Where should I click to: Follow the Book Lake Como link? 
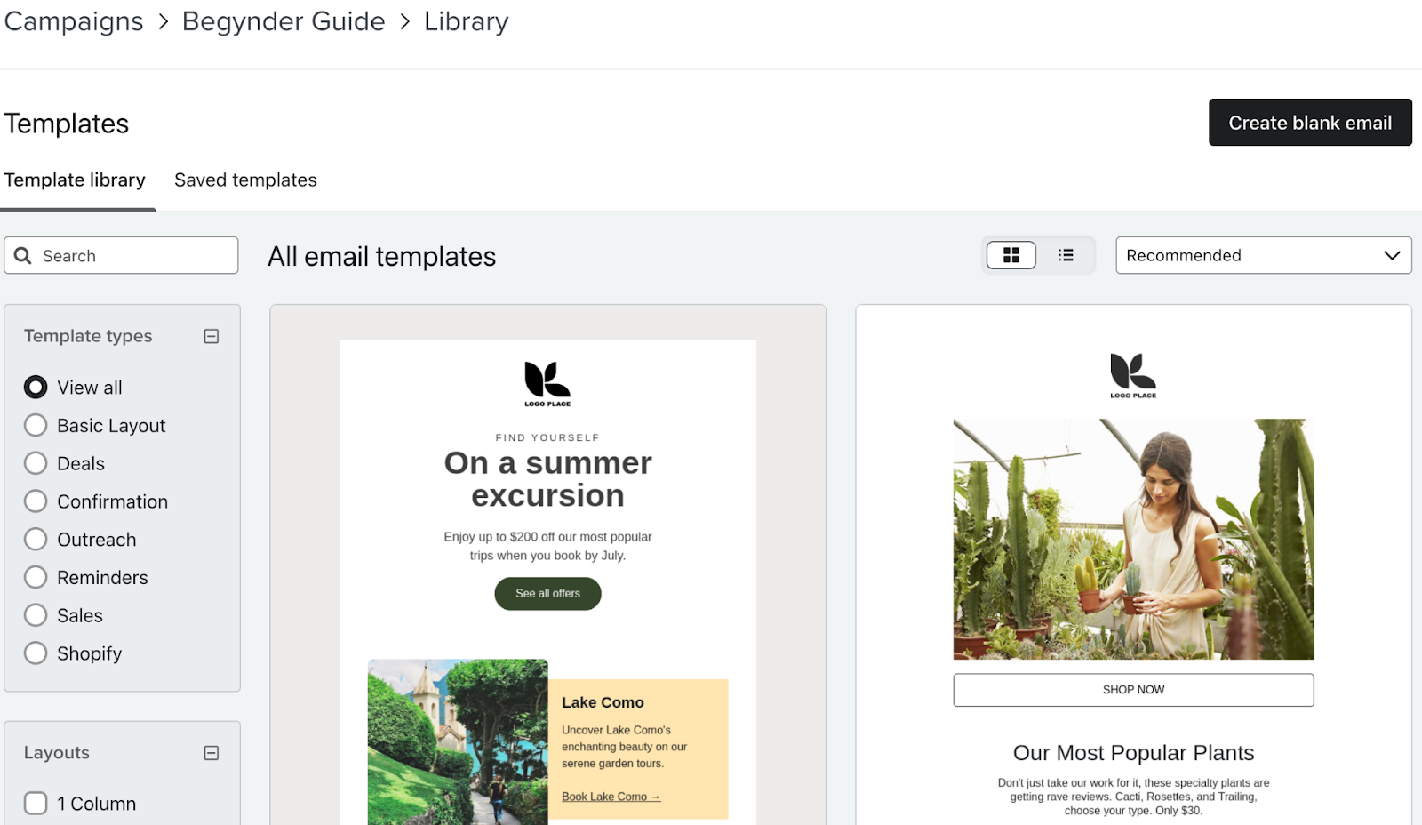[611, 797]
